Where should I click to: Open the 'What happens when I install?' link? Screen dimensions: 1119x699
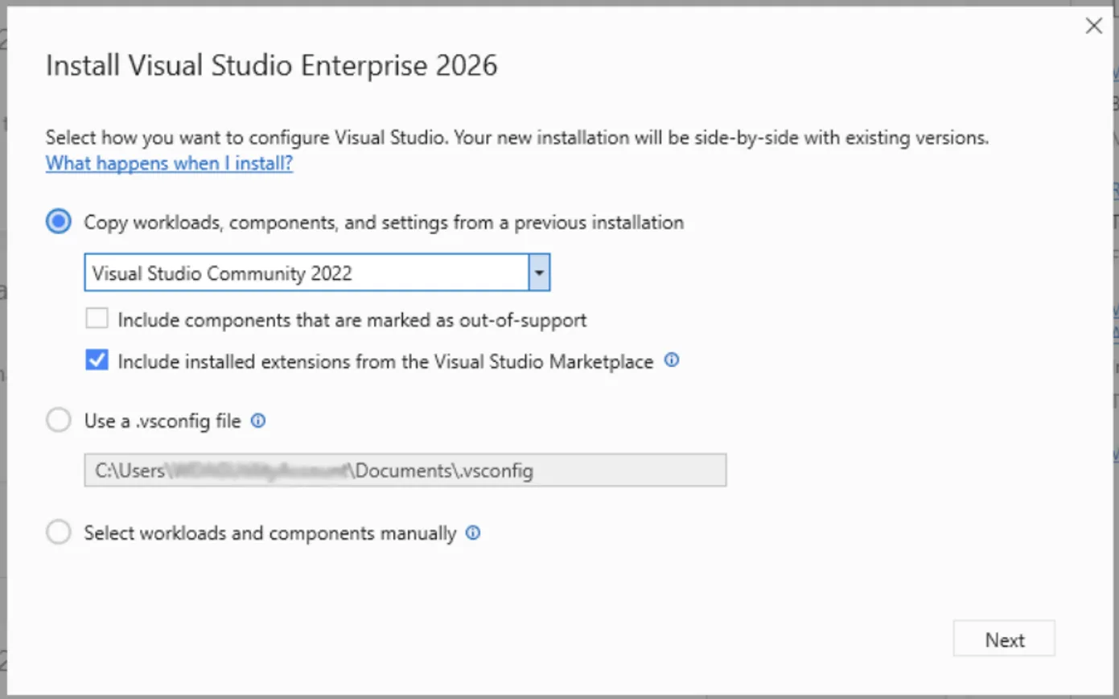169,163
